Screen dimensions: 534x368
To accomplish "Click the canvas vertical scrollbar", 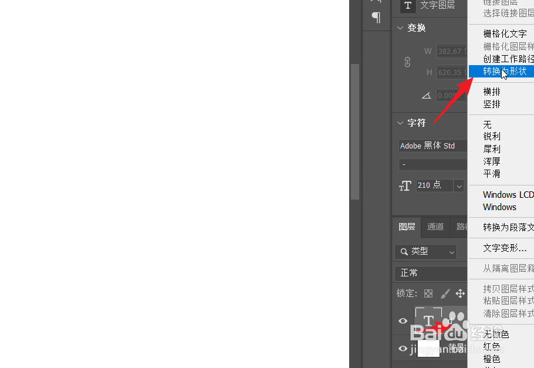I will pos(355,131).
